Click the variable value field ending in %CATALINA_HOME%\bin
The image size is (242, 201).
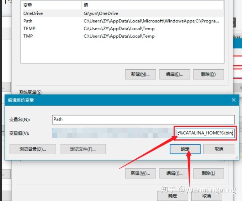(x=143, y=133)
